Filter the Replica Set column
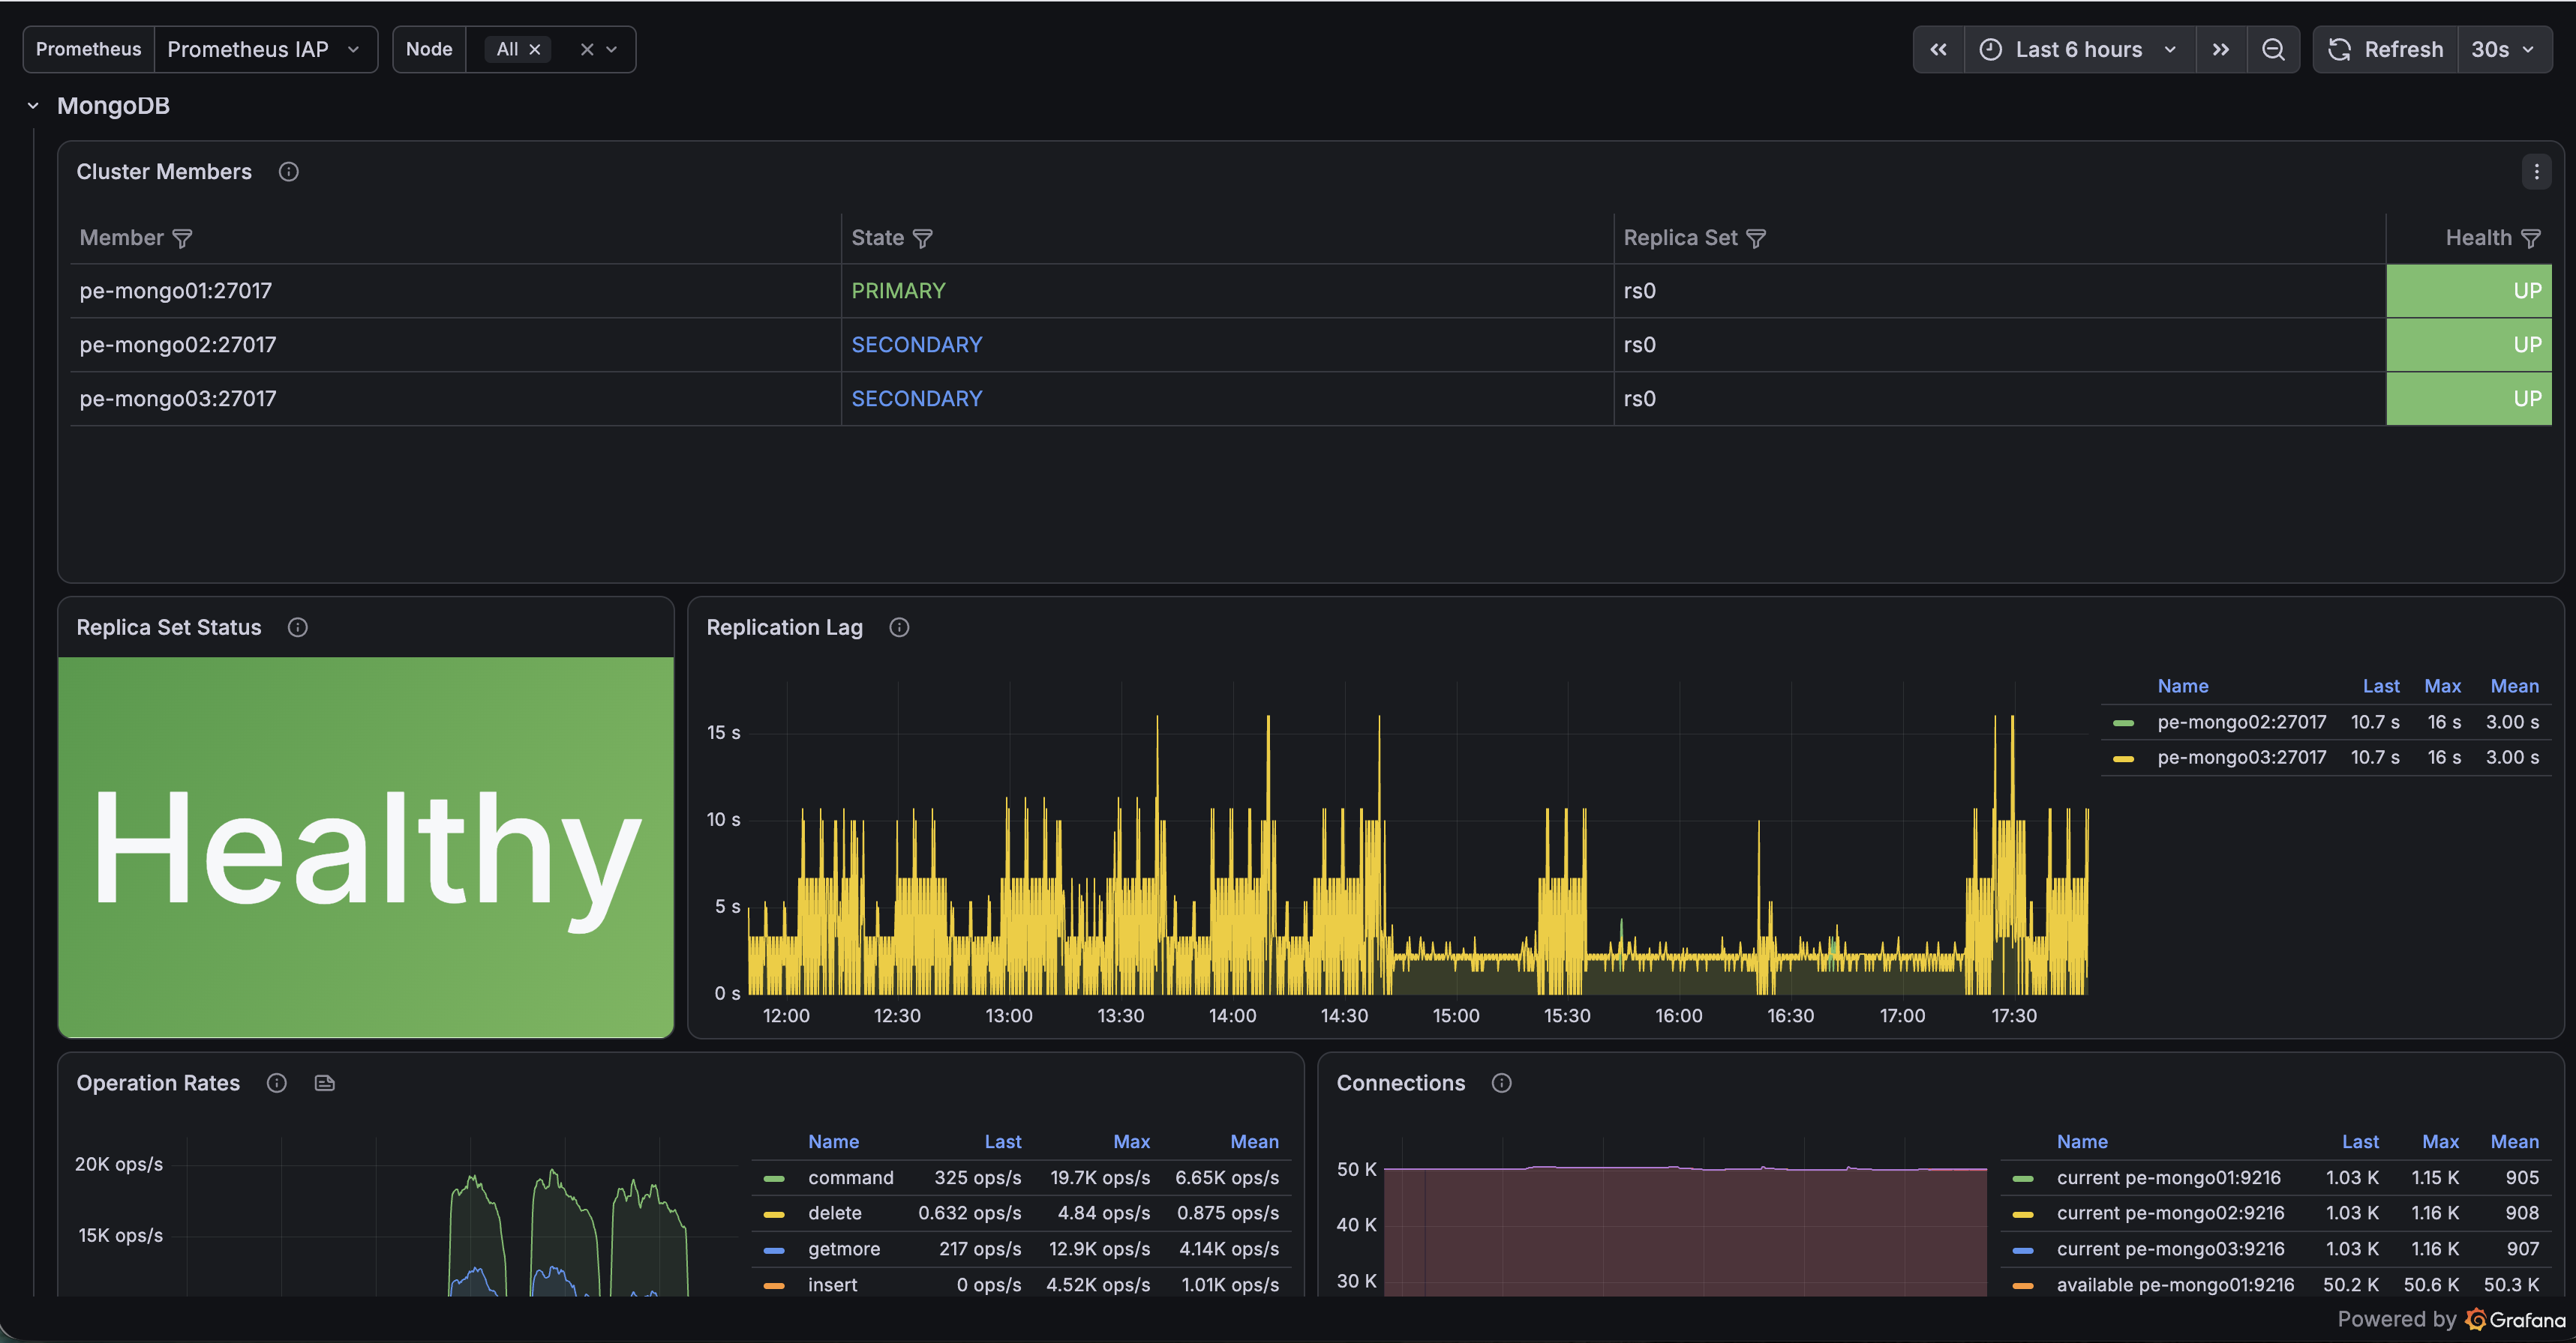Screen dimensions: 2576x1343 (1756, 239)
